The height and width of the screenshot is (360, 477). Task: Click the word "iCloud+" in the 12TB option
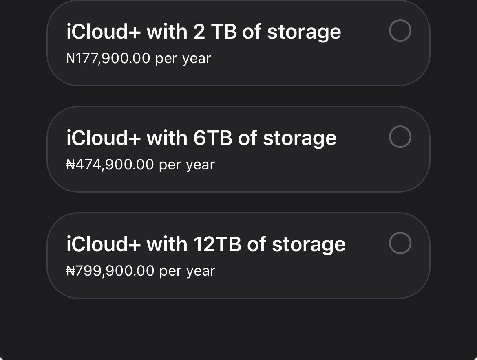point(104,244)
